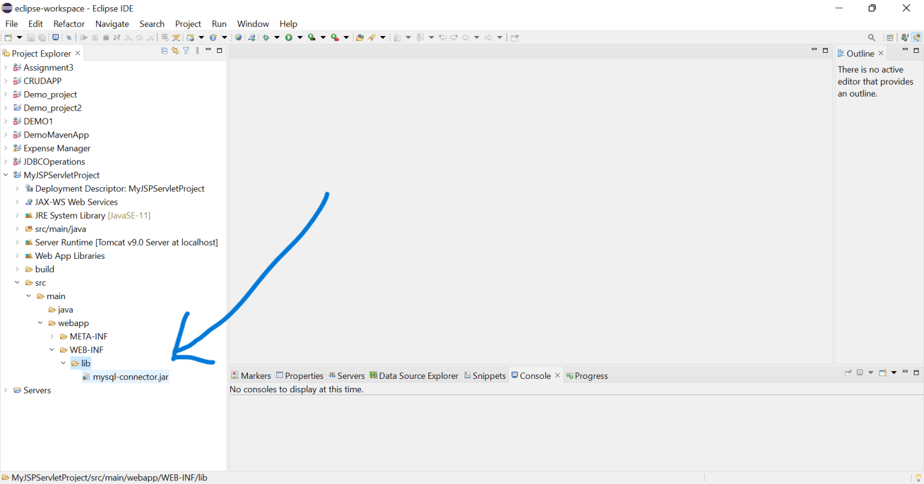Toggle Link with Editor in Project Explorer
924x484 pixels.
(175, 51)
